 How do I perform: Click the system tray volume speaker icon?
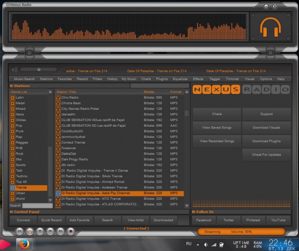pos(206,244)
